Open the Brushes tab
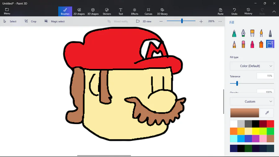Image resolution: width=279 pixels, height=157 pixels. click(65, 11)
